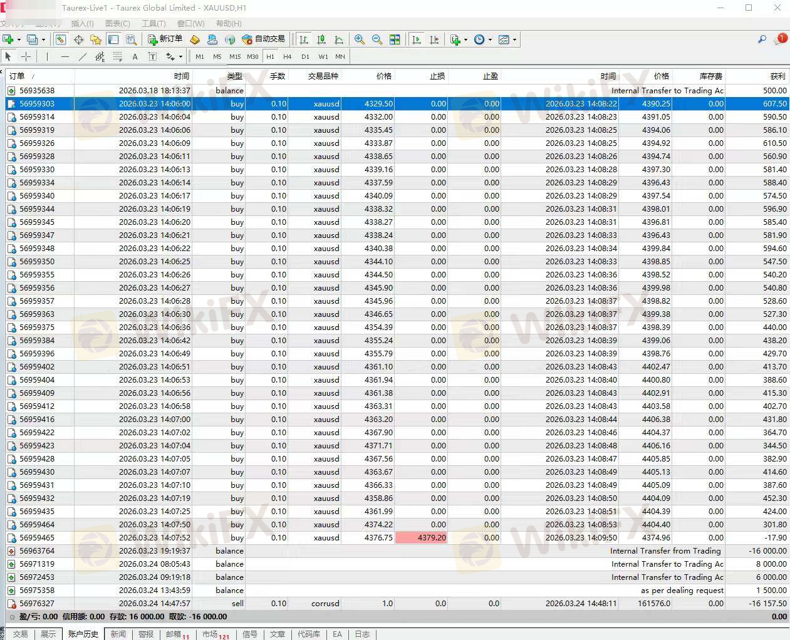The image size is (790, 640).
Task: Expand the periodicity clock dropdown arrow
Action: click(x=490, y=40)
